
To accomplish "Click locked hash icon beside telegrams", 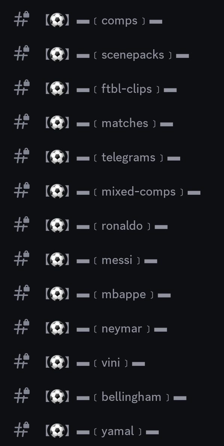I will 22,156.
